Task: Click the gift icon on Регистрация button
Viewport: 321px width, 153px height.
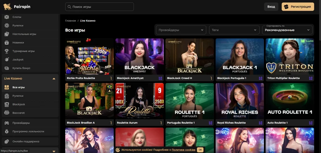Action: pos(287,7)
